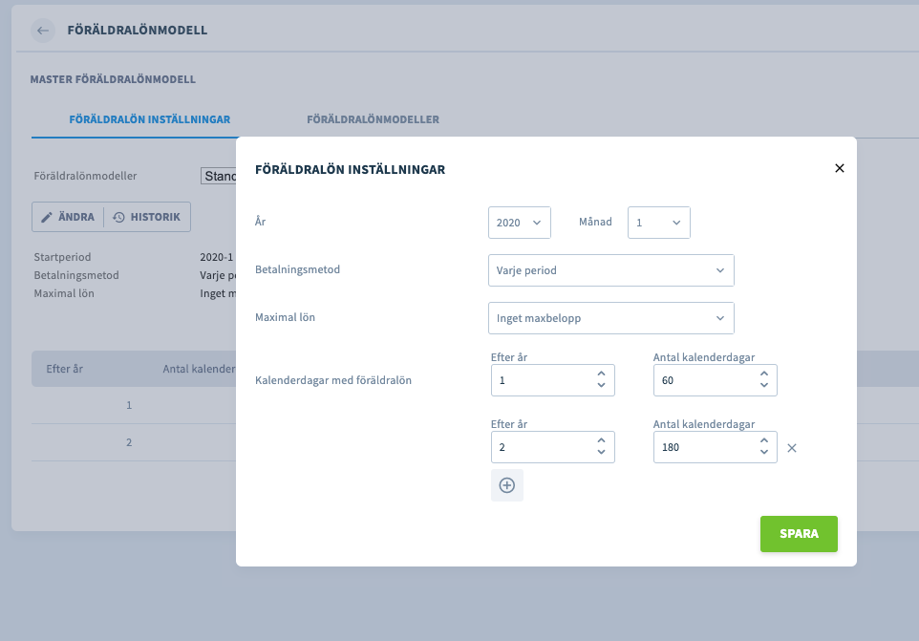
Task: Decrease first Efter år value
Action: click(601, 386)
